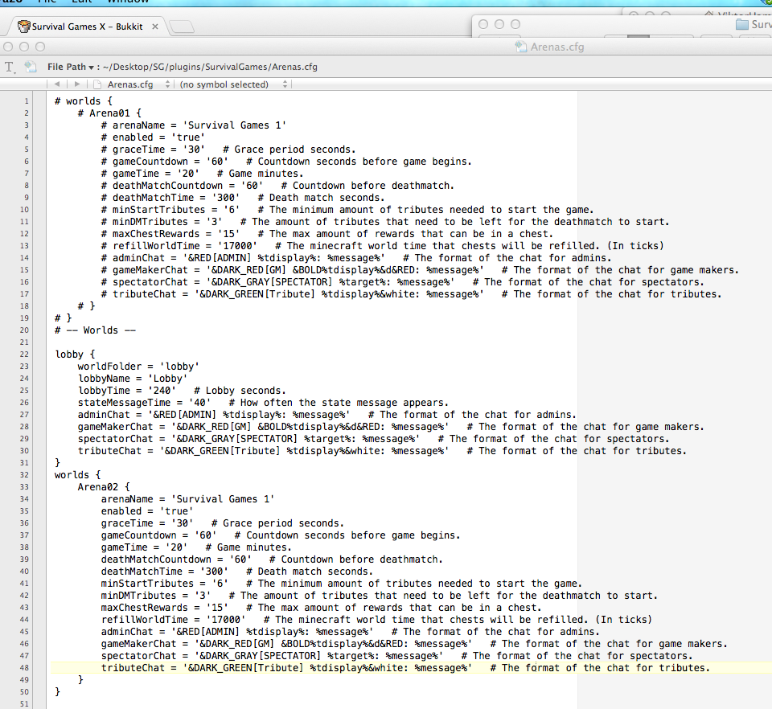The image size is (772, 709).
Task: Open the no symbol selected popup
Action: click(x=233, y=84)
